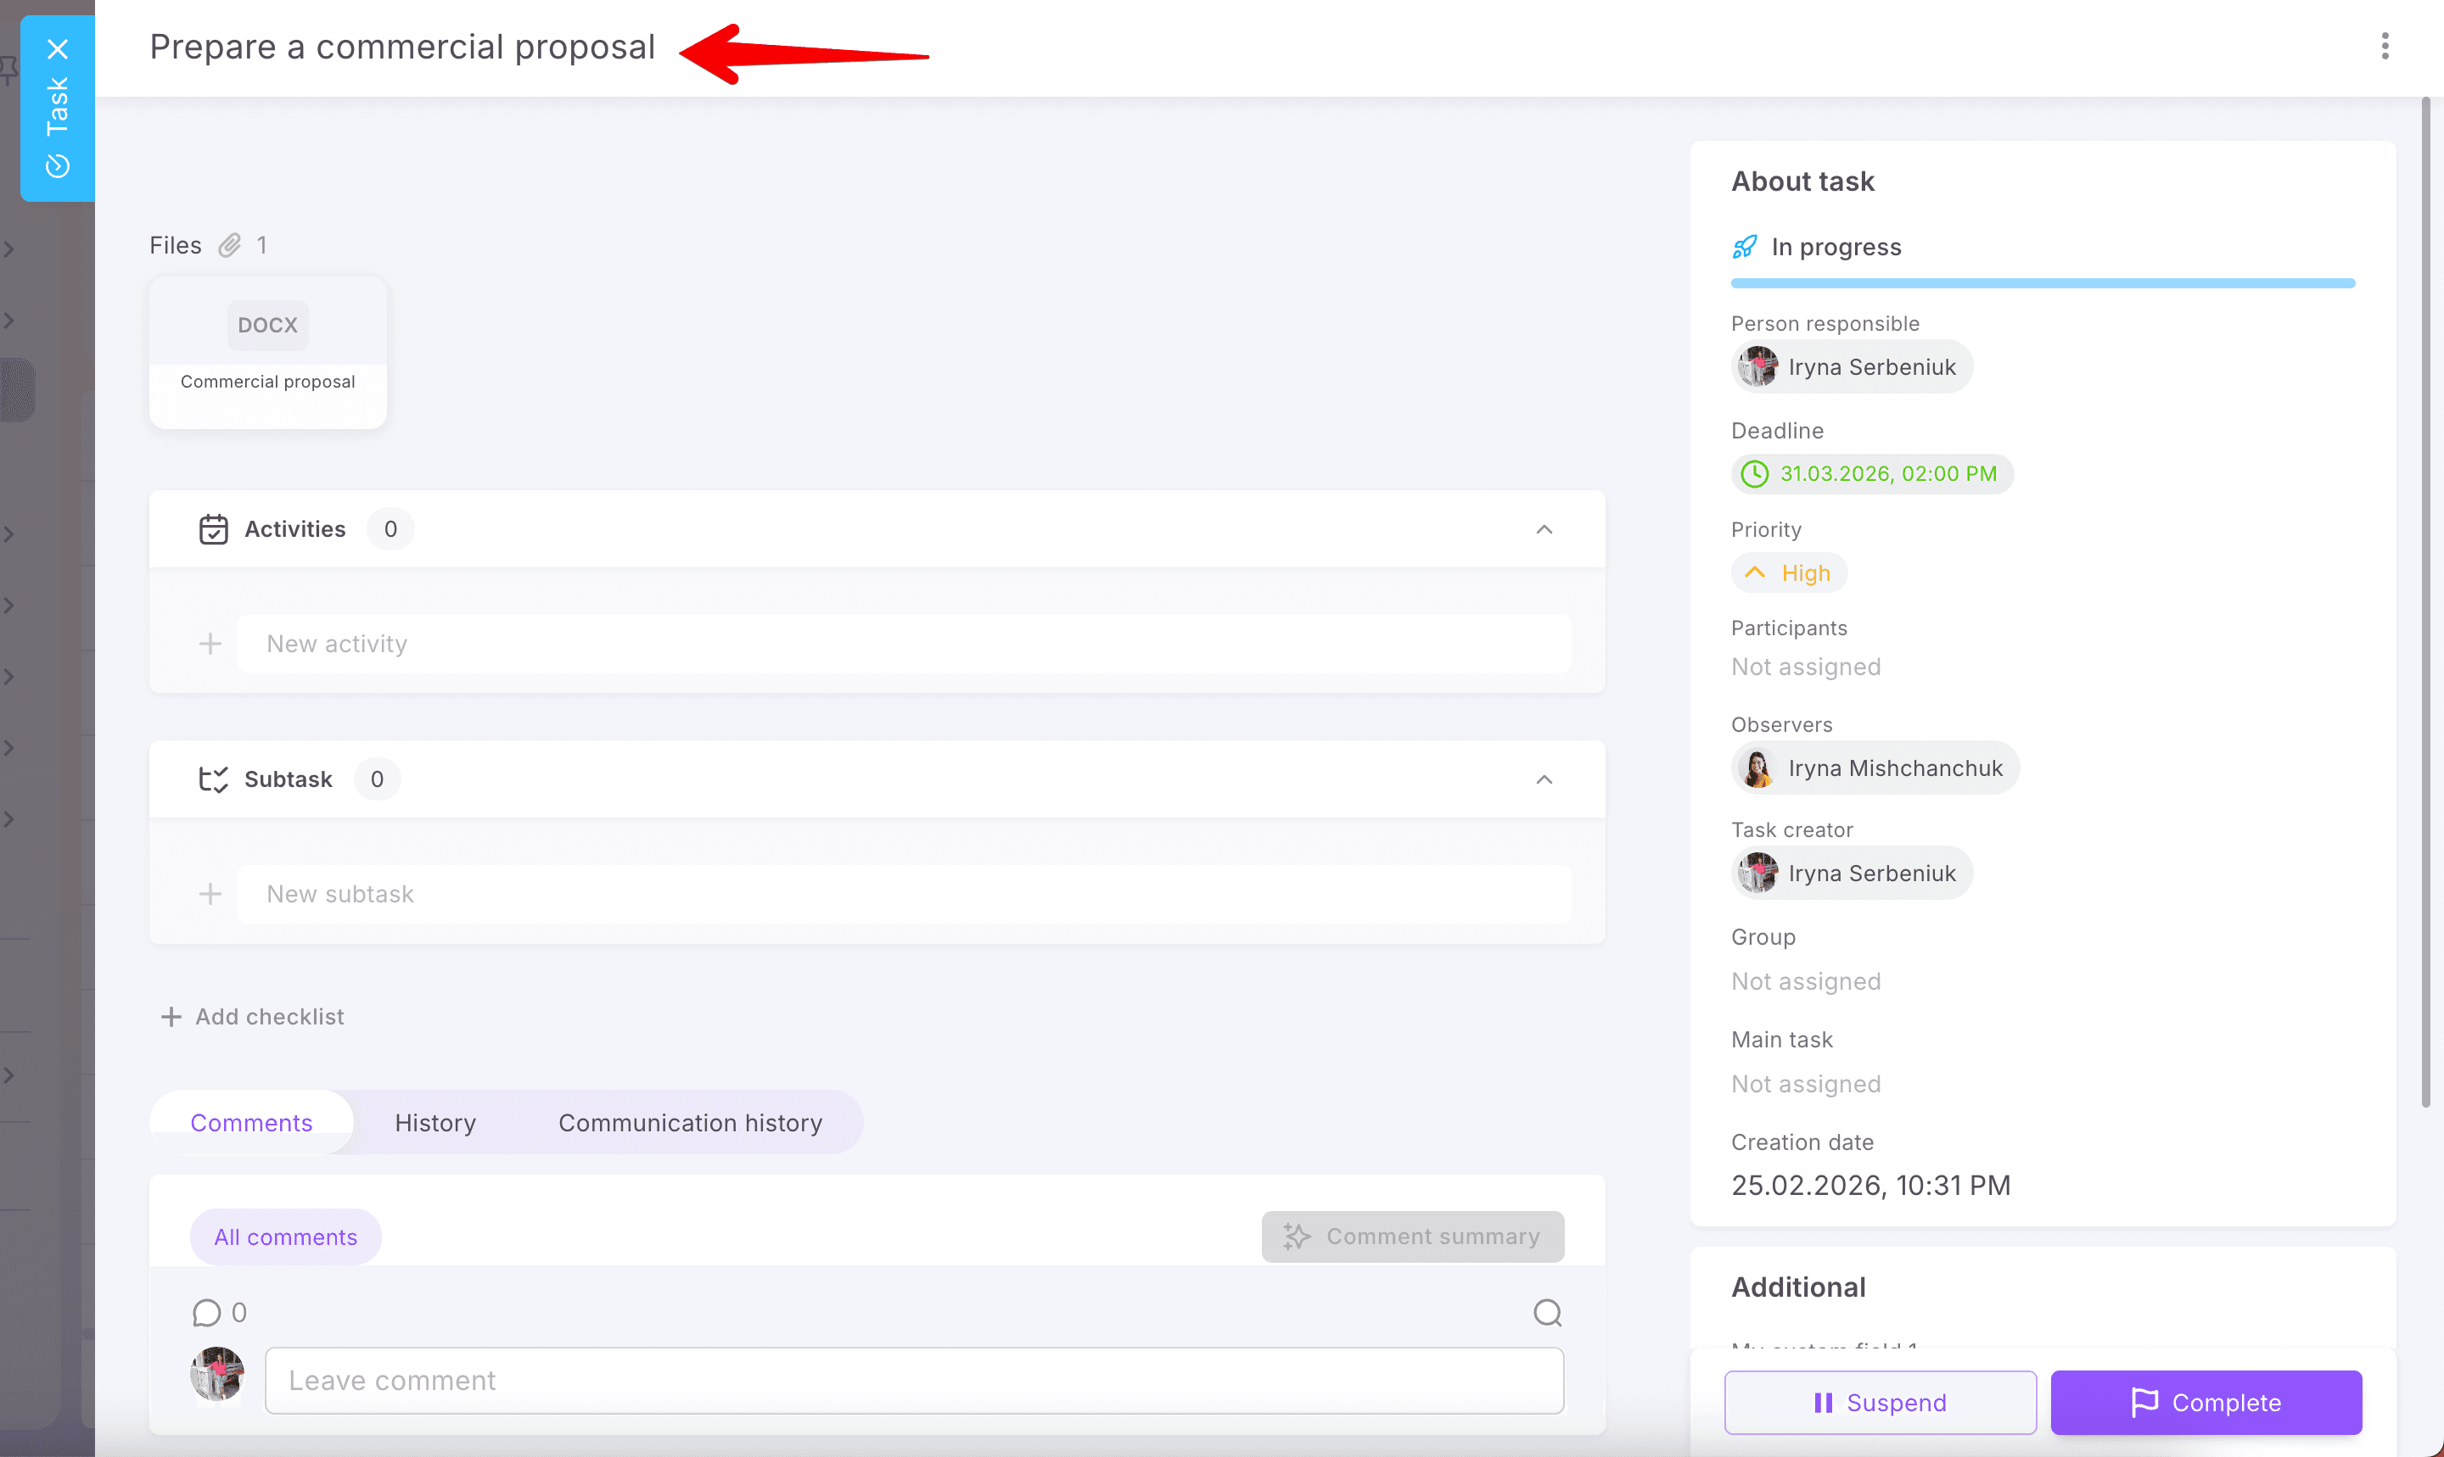Click the In progress rocket status icon
Image resolution: width=2444 pixels, height=1457 pixels.
pyautogui.click(x=1745, y=247)
